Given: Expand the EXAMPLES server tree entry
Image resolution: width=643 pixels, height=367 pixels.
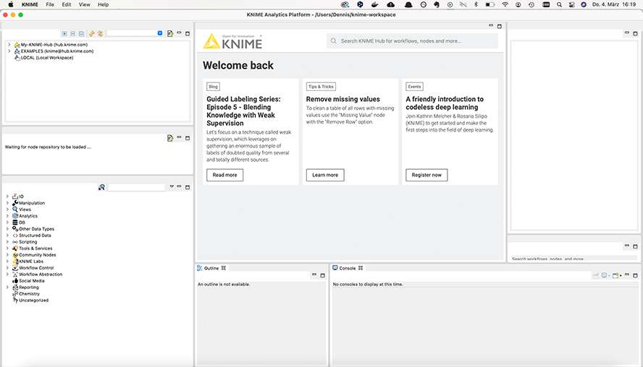Looking at the screenshot, I should (x=9, y=51).
